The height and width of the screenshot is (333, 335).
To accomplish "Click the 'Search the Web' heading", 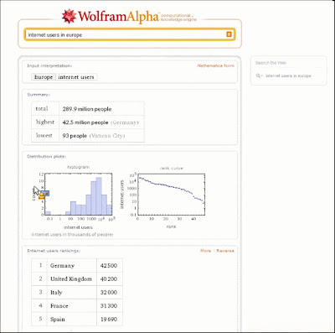I will 271,63.
